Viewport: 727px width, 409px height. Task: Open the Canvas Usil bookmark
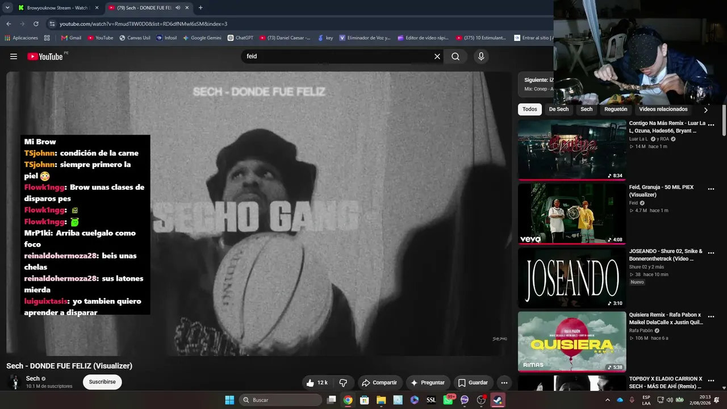click(x=135, y=38)
